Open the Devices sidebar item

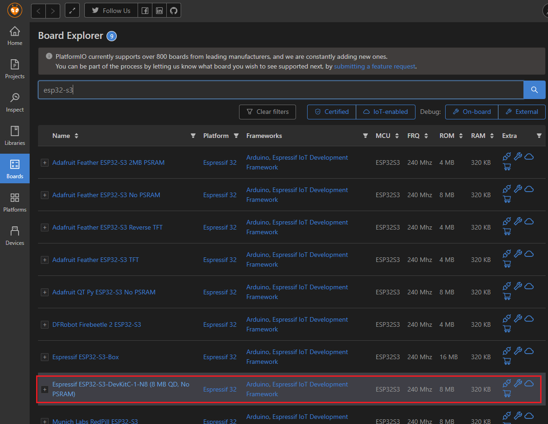pyautogui.click(x=15, y=236)
